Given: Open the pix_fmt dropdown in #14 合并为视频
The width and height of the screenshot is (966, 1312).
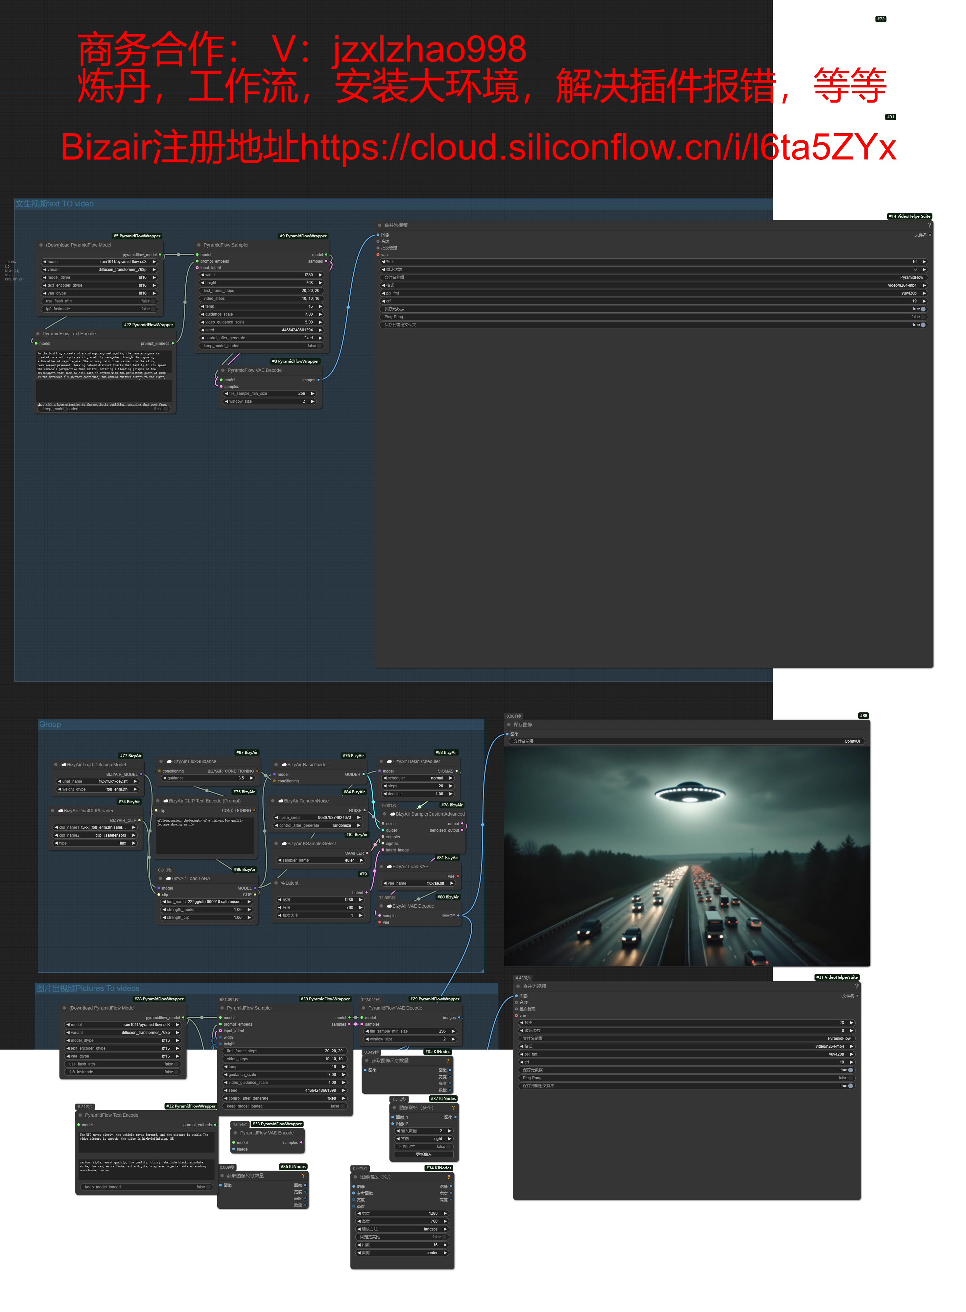Looking at the screenshot, I should [653, 294].
